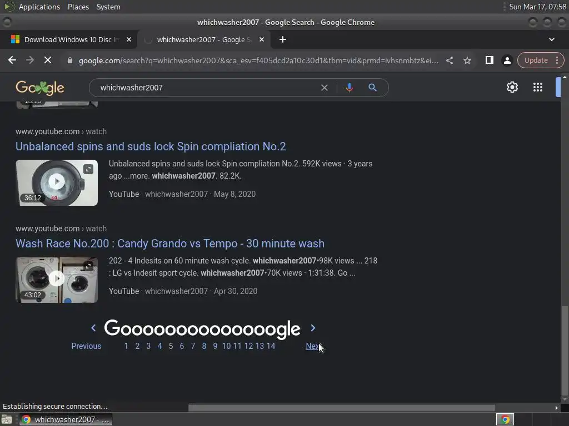Click the Update button in Chrome
Image resolution: width=569 pixels, height=426 pixels.
point(536,60)
